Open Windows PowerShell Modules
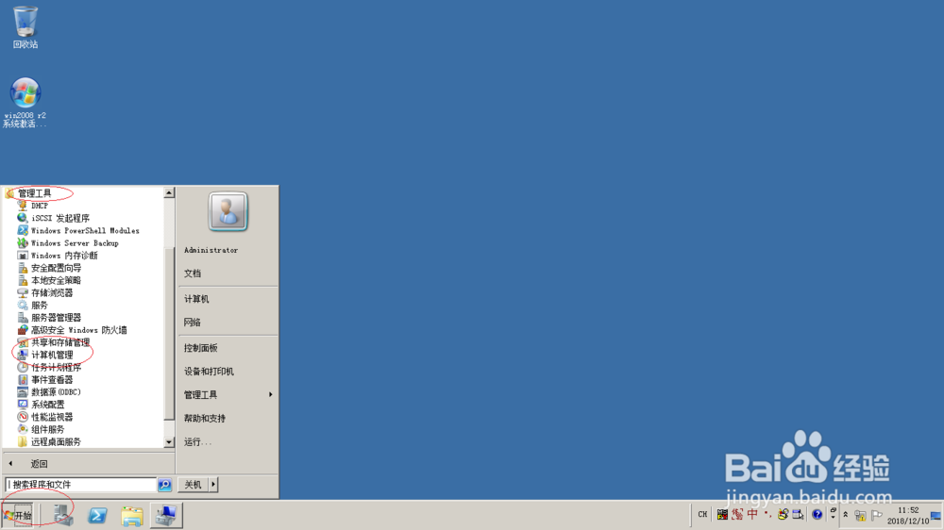944x530 pixels. (x=78, y=230)
